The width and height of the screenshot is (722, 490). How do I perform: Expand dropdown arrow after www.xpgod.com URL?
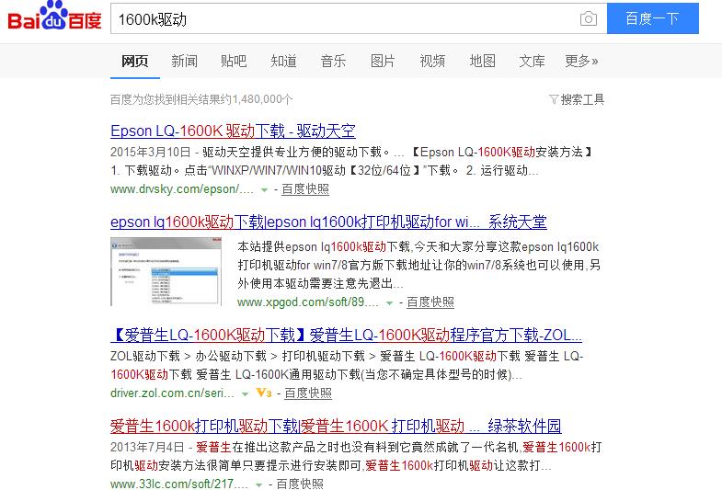point(390,302)
